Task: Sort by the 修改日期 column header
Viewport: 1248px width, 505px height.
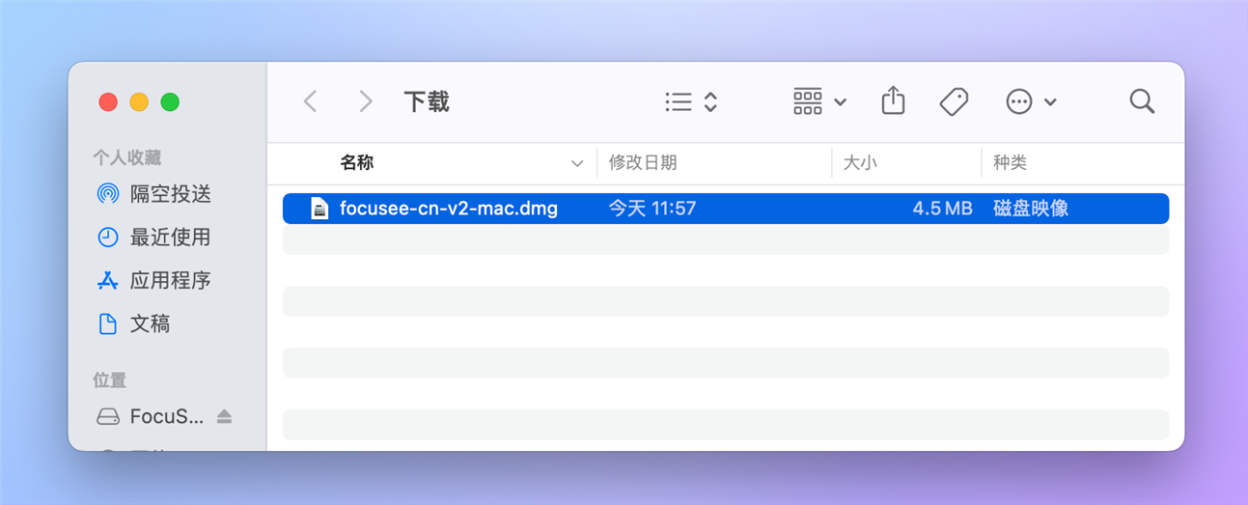Action: 643,163
